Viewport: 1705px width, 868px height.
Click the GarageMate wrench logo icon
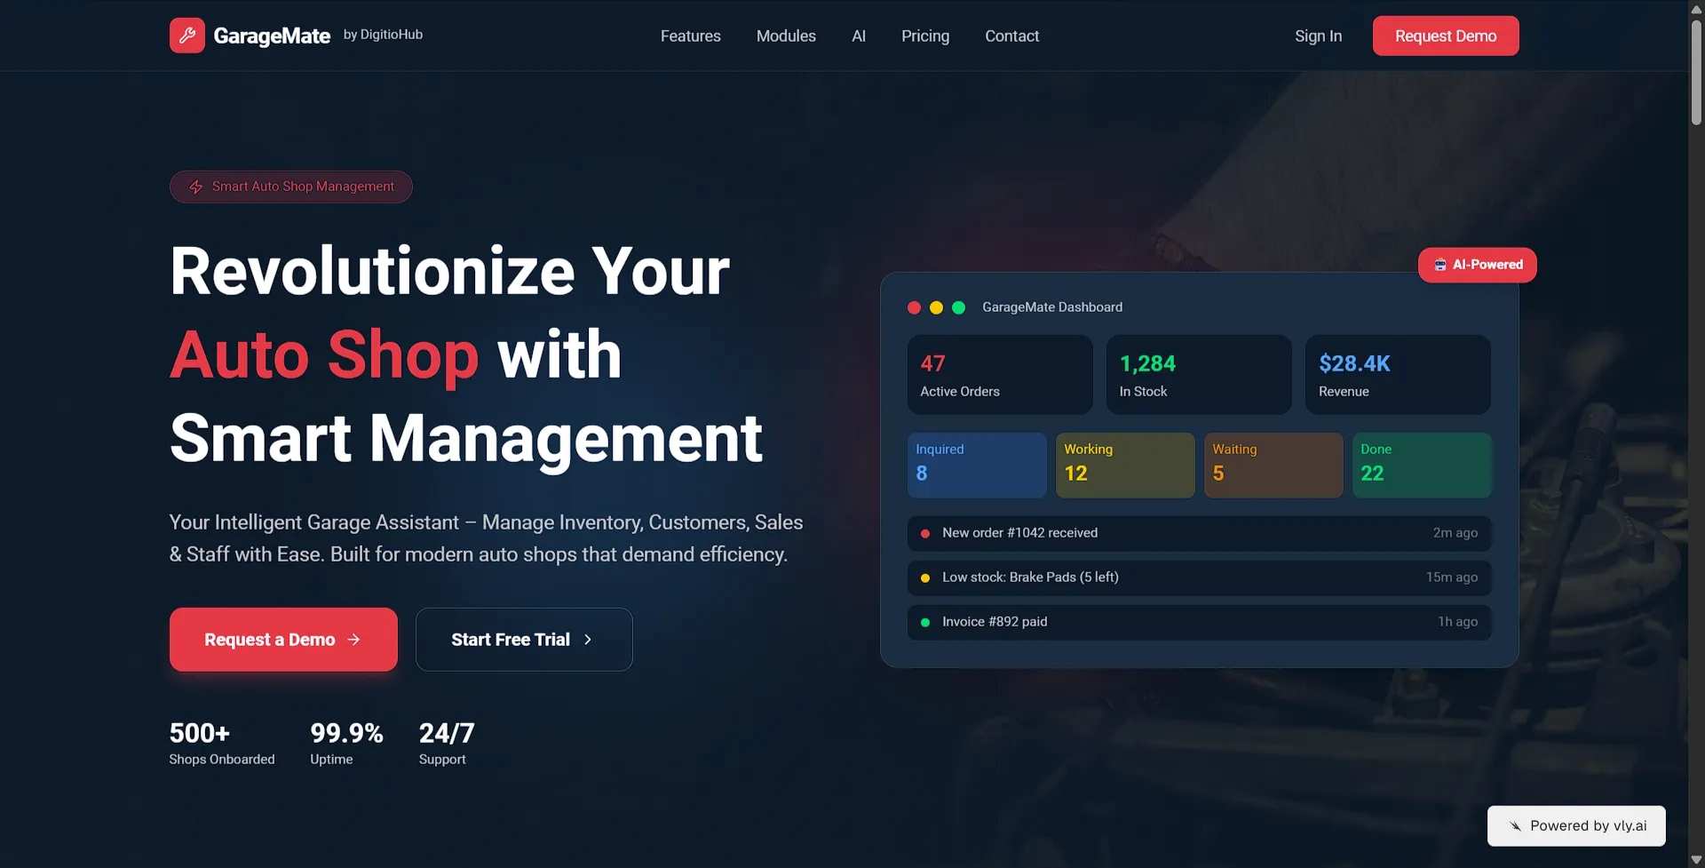coord(186,36)
